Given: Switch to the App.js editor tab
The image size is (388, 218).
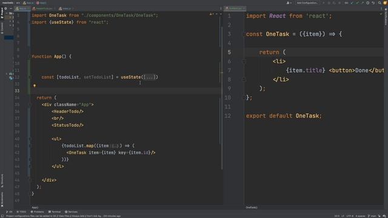Looking at the screenshot, I should 22,8.
